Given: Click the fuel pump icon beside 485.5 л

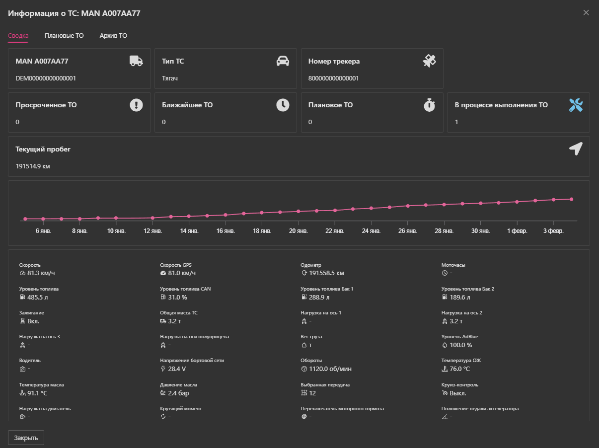Looking at the screenshot, I should pyautogui.click(x=22, y=298).
